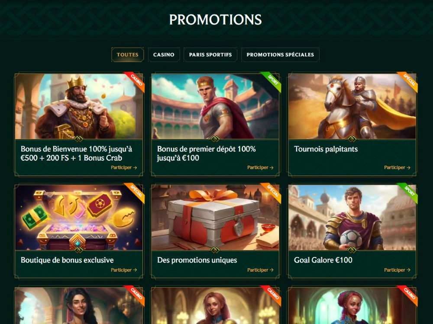Switch to the Casino tab
Image resolution: width=433 pixels, height=324 pixels.
164,55
